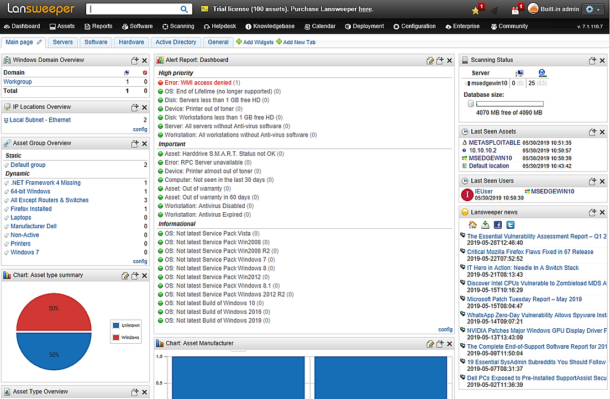Move the Alert Report: Dashboard widget
This screenshot has height=399, width=610.
440,60
